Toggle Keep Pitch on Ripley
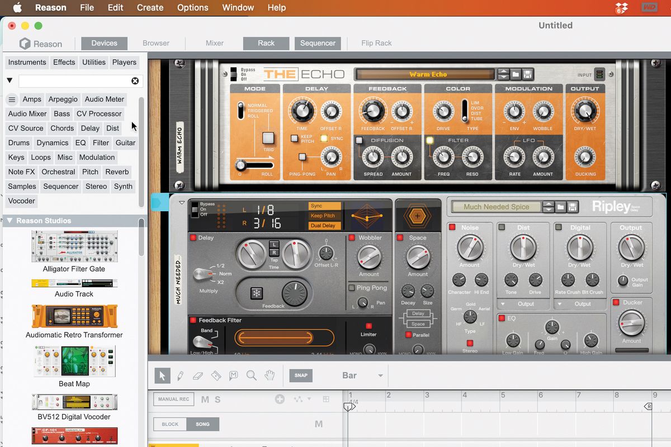 tap(324, 217)
